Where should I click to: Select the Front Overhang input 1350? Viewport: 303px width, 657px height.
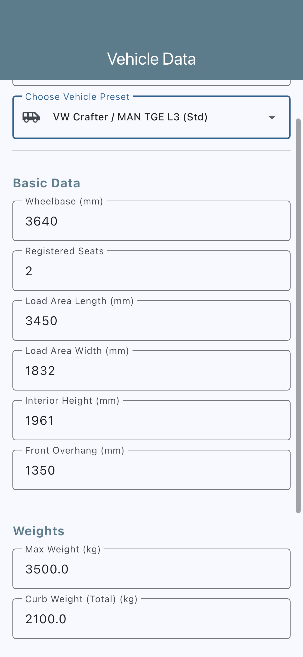(151, 470)
